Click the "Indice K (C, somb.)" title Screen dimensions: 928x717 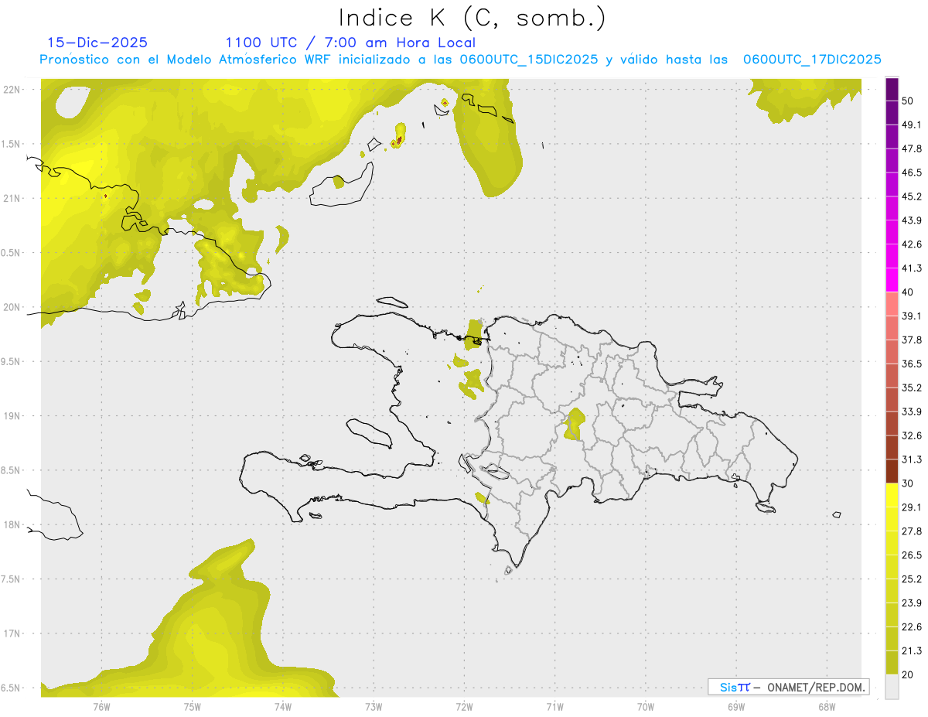pos(473,19)
